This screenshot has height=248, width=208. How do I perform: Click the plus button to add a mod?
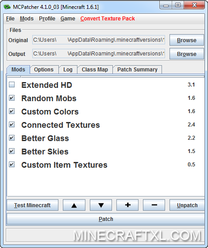coord(127,205)
